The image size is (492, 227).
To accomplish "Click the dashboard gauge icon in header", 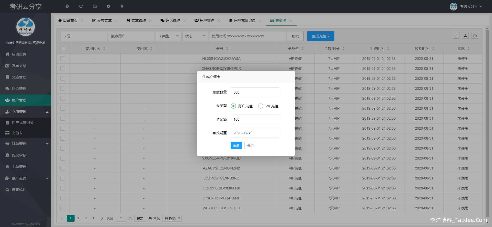I will tap(95, 6).
